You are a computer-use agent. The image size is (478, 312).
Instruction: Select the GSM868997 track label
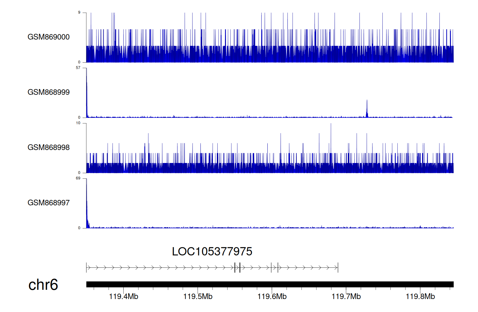pyautogui.click(x=48, y=203)
